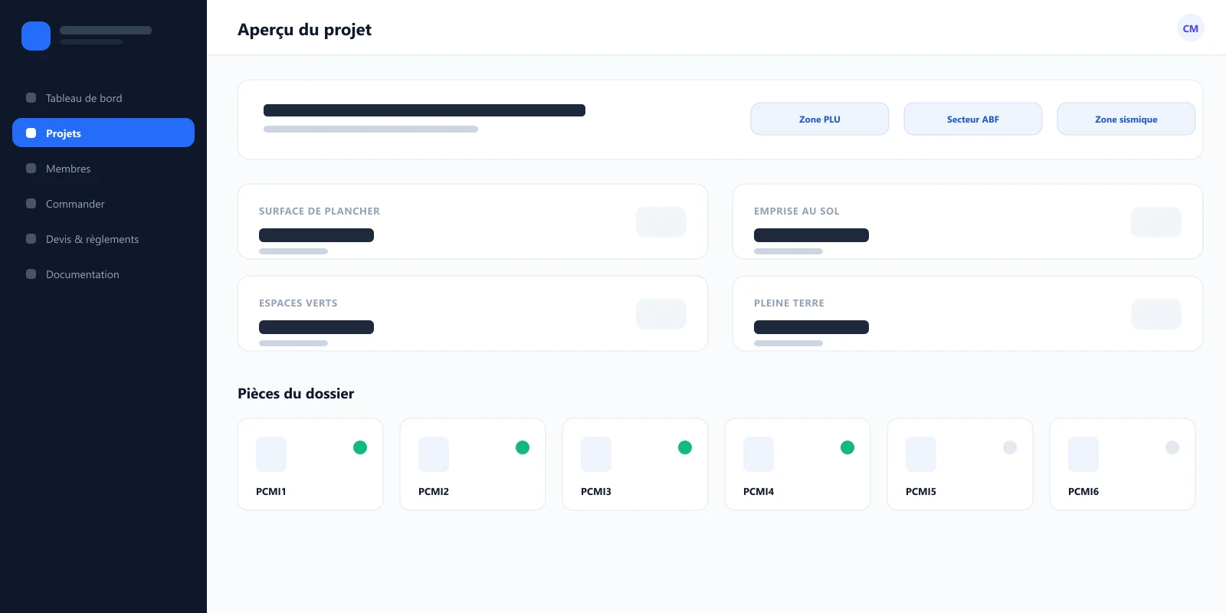Click the PCMI5 document icon
1226x613 pixels.
tap(921, 454)
